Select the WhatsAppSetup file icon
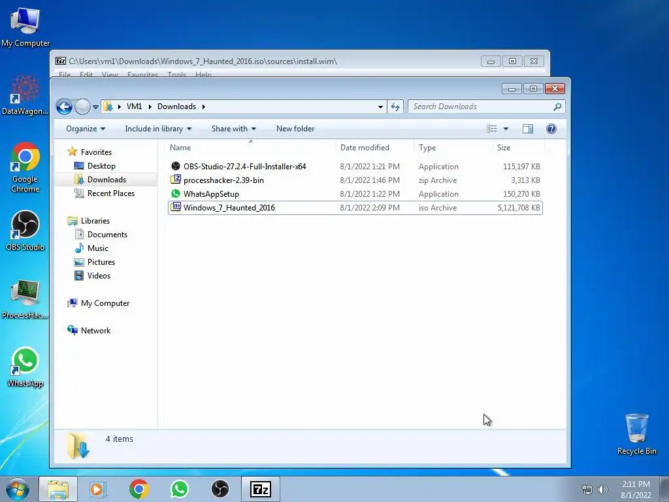 [175, 193]
